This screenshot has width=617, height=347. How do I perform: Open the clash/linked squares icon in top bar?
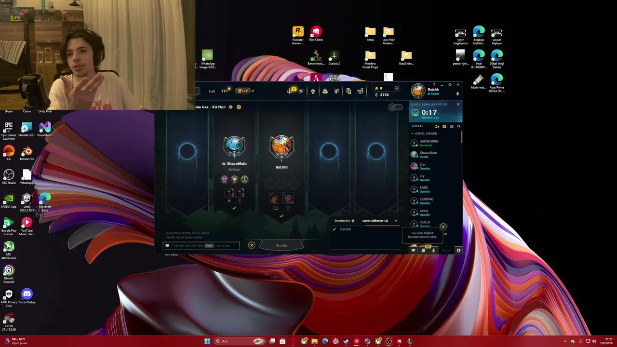click(301, 91)
